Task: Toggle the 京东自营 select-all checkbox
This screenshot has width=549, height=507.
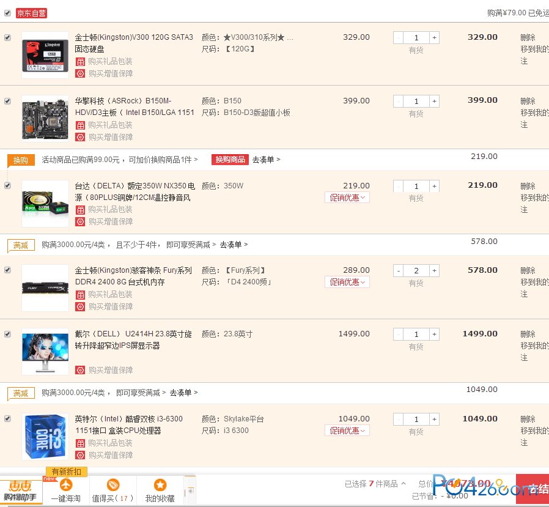Action: (x=7, y=13)
